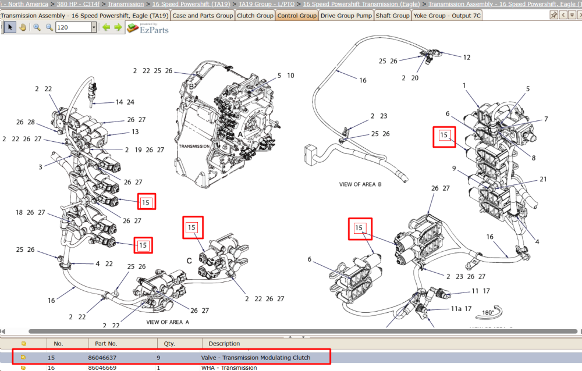Screen dimensions: 582x371
Task: Click the Description column header
Action: [x=224, y=344]
